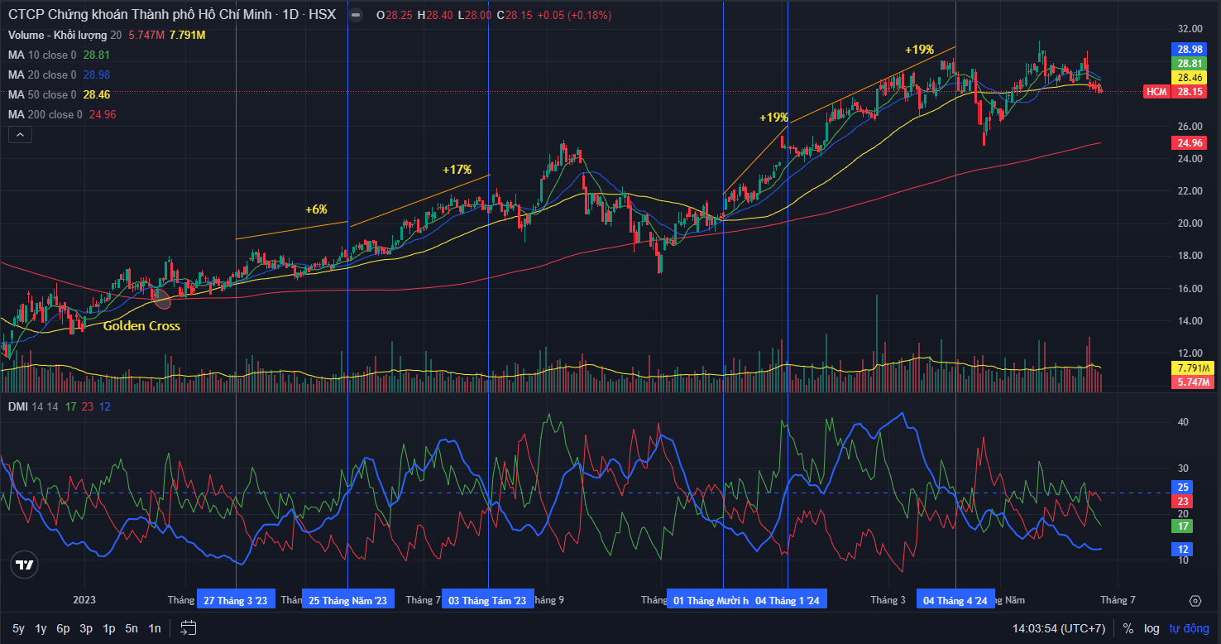Viewport: 1221px width, 644px height.
Task: Click the close value C28.15 in header
Action: (x=514, y=15)
